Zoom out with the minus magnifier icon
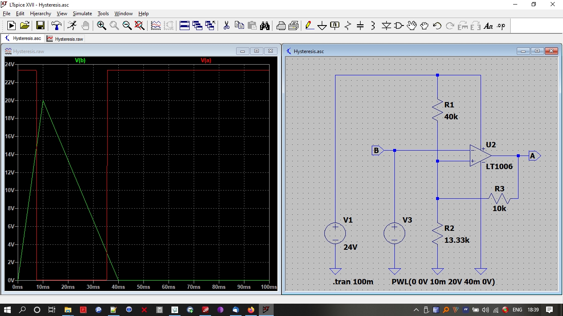Screen dimensions: 563x316 click(127, 26)
